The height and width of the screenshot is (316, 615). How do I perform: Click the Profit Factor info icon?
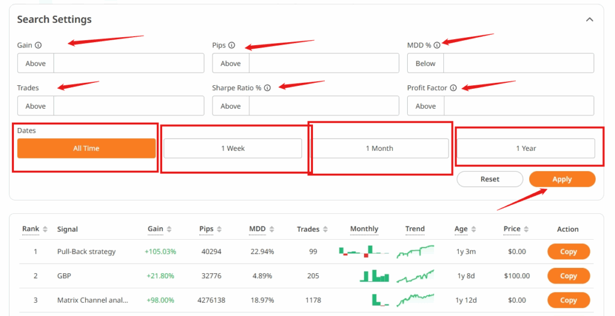[453, 88]
